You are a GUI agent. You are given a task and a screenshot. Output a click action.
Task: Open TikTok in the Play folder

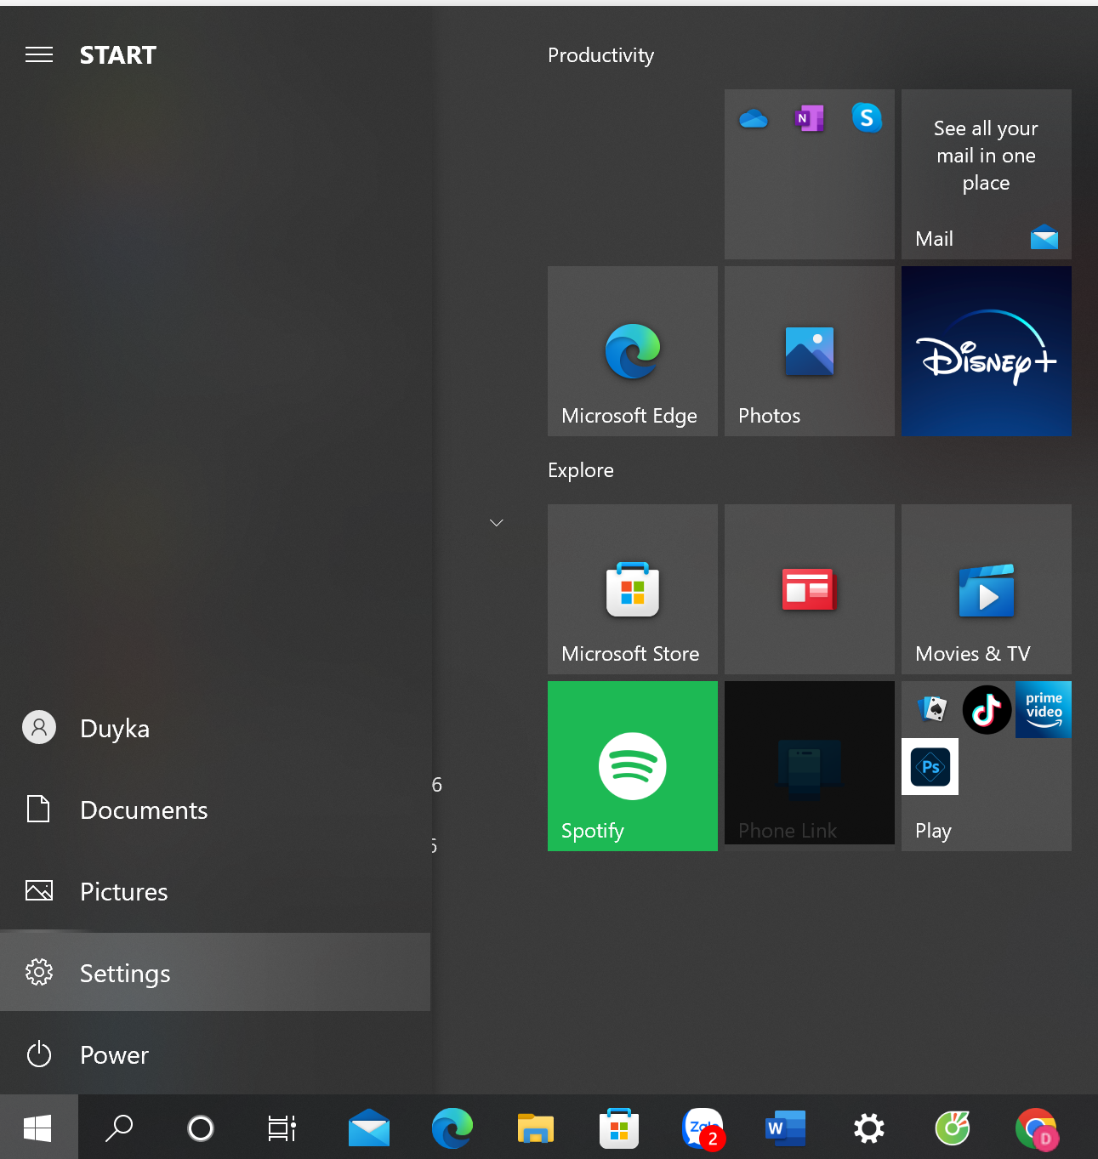(987, 709)
